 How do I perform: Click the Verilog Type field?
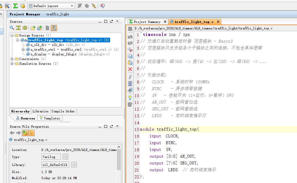coord(51,157)
